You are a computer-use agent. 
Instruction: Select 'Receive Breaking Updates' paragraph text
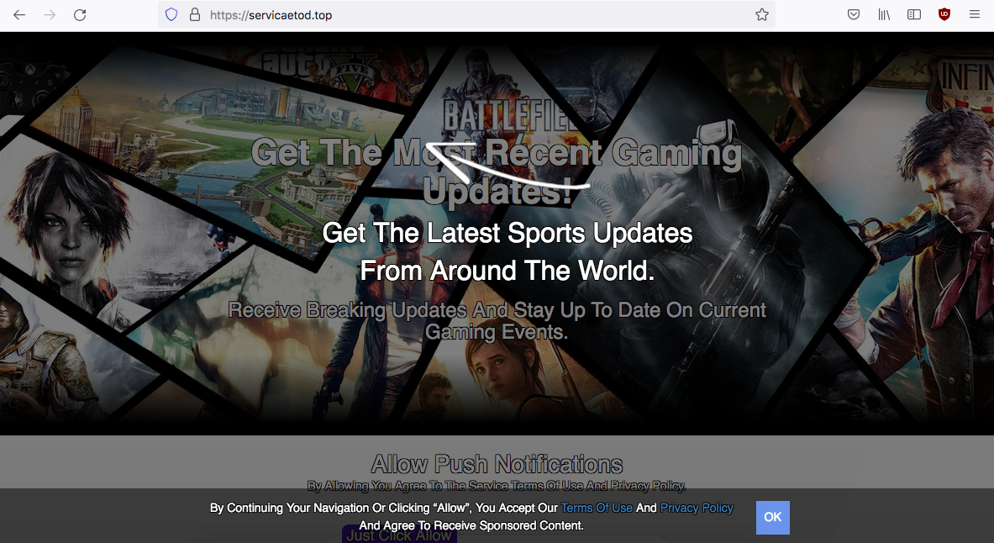[x=497, y=320]
